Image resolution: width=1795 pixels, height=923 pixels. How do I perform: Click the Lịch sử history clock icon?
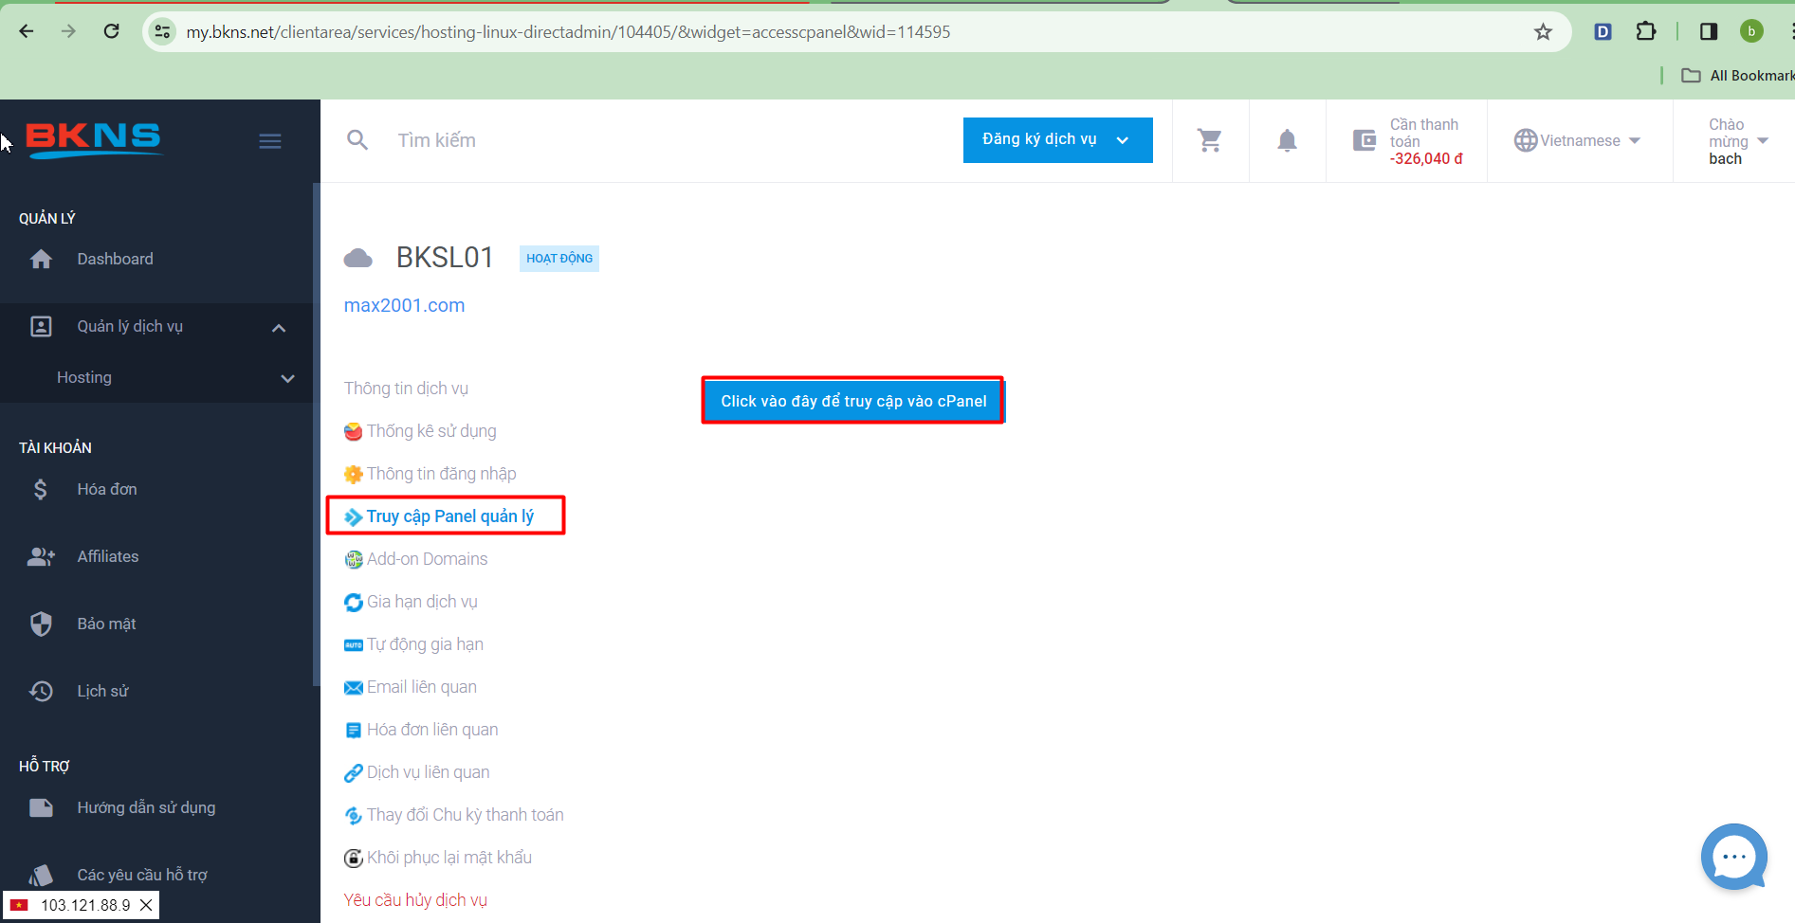coord(41,691)
